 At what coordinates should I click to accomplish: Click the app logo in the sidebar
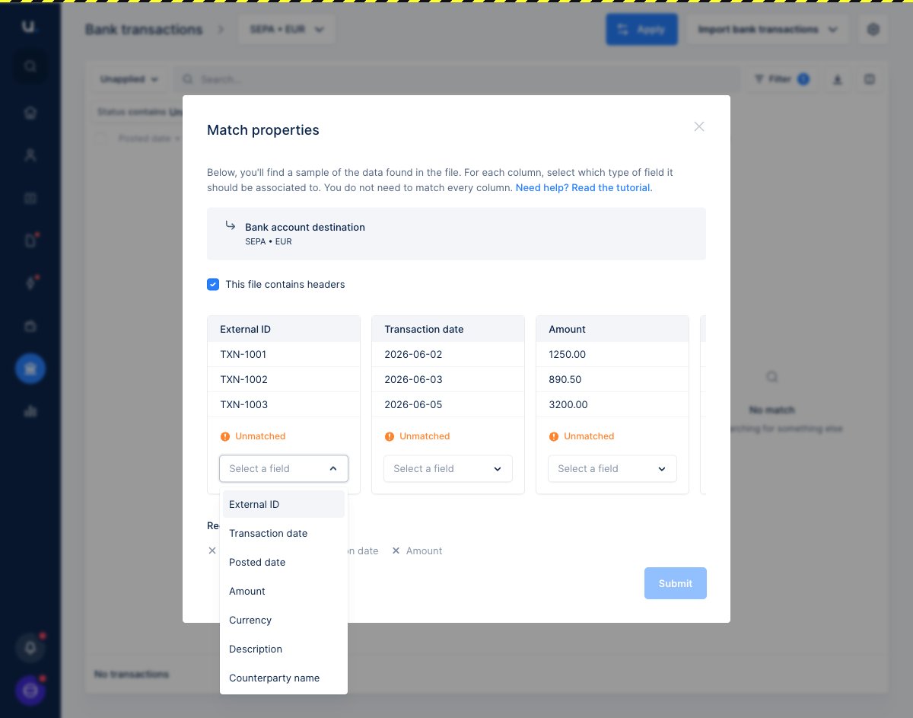[x=30, y=27]
